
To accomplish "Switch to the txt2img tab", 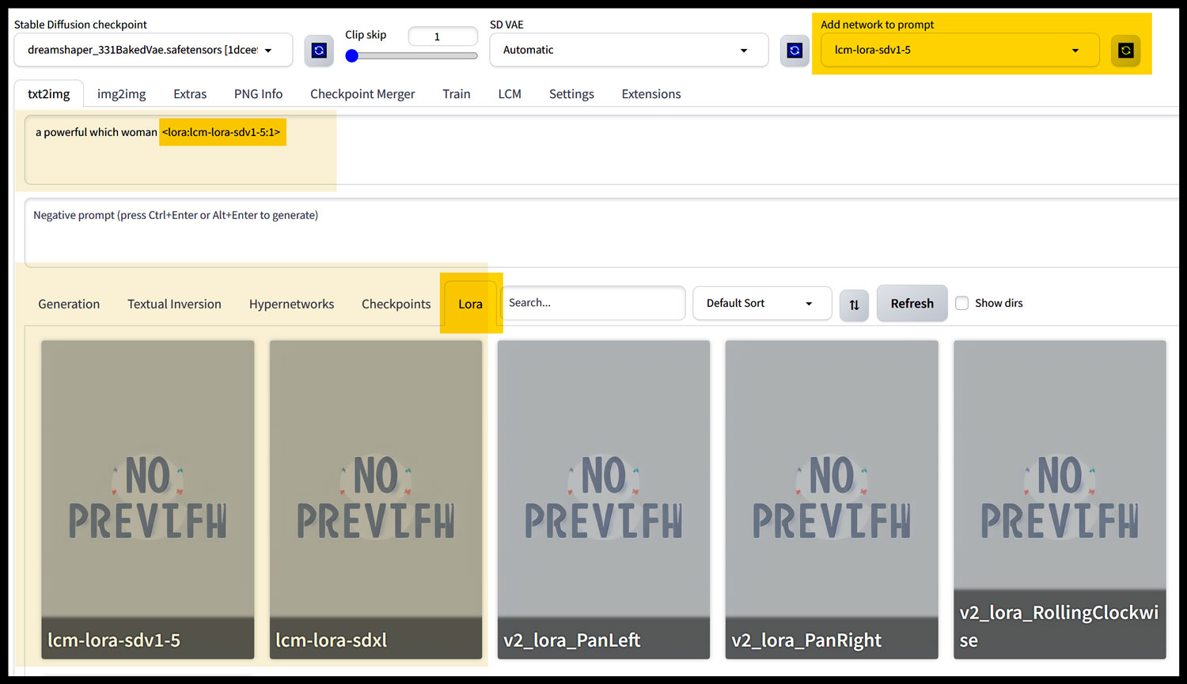I will click(x=49, y=94).
